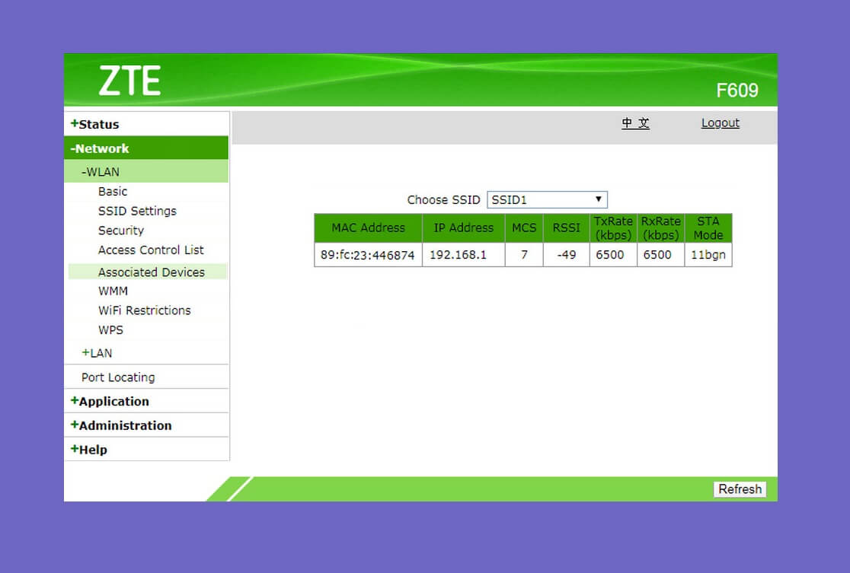Image resolution: width=850 pixels, height=573 pixels.
Task: Click the STA Mode column header
Action: pyautogui.click(x=708, y=228)
